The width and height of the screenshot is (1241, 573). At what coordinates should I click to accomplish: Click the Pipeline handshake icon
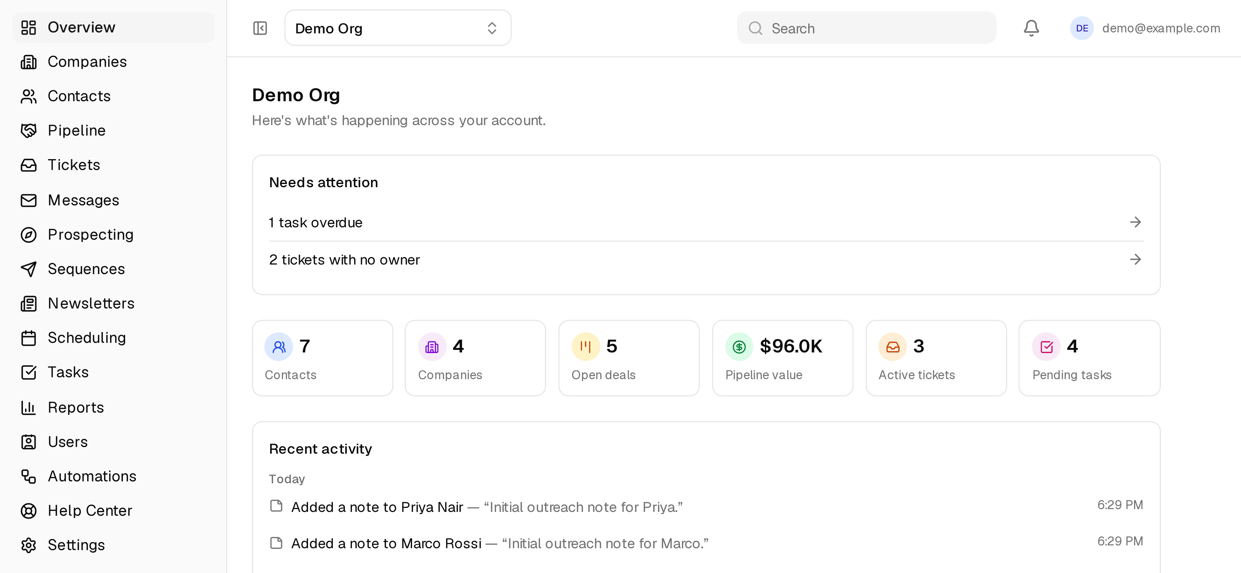tap(28, 131)
